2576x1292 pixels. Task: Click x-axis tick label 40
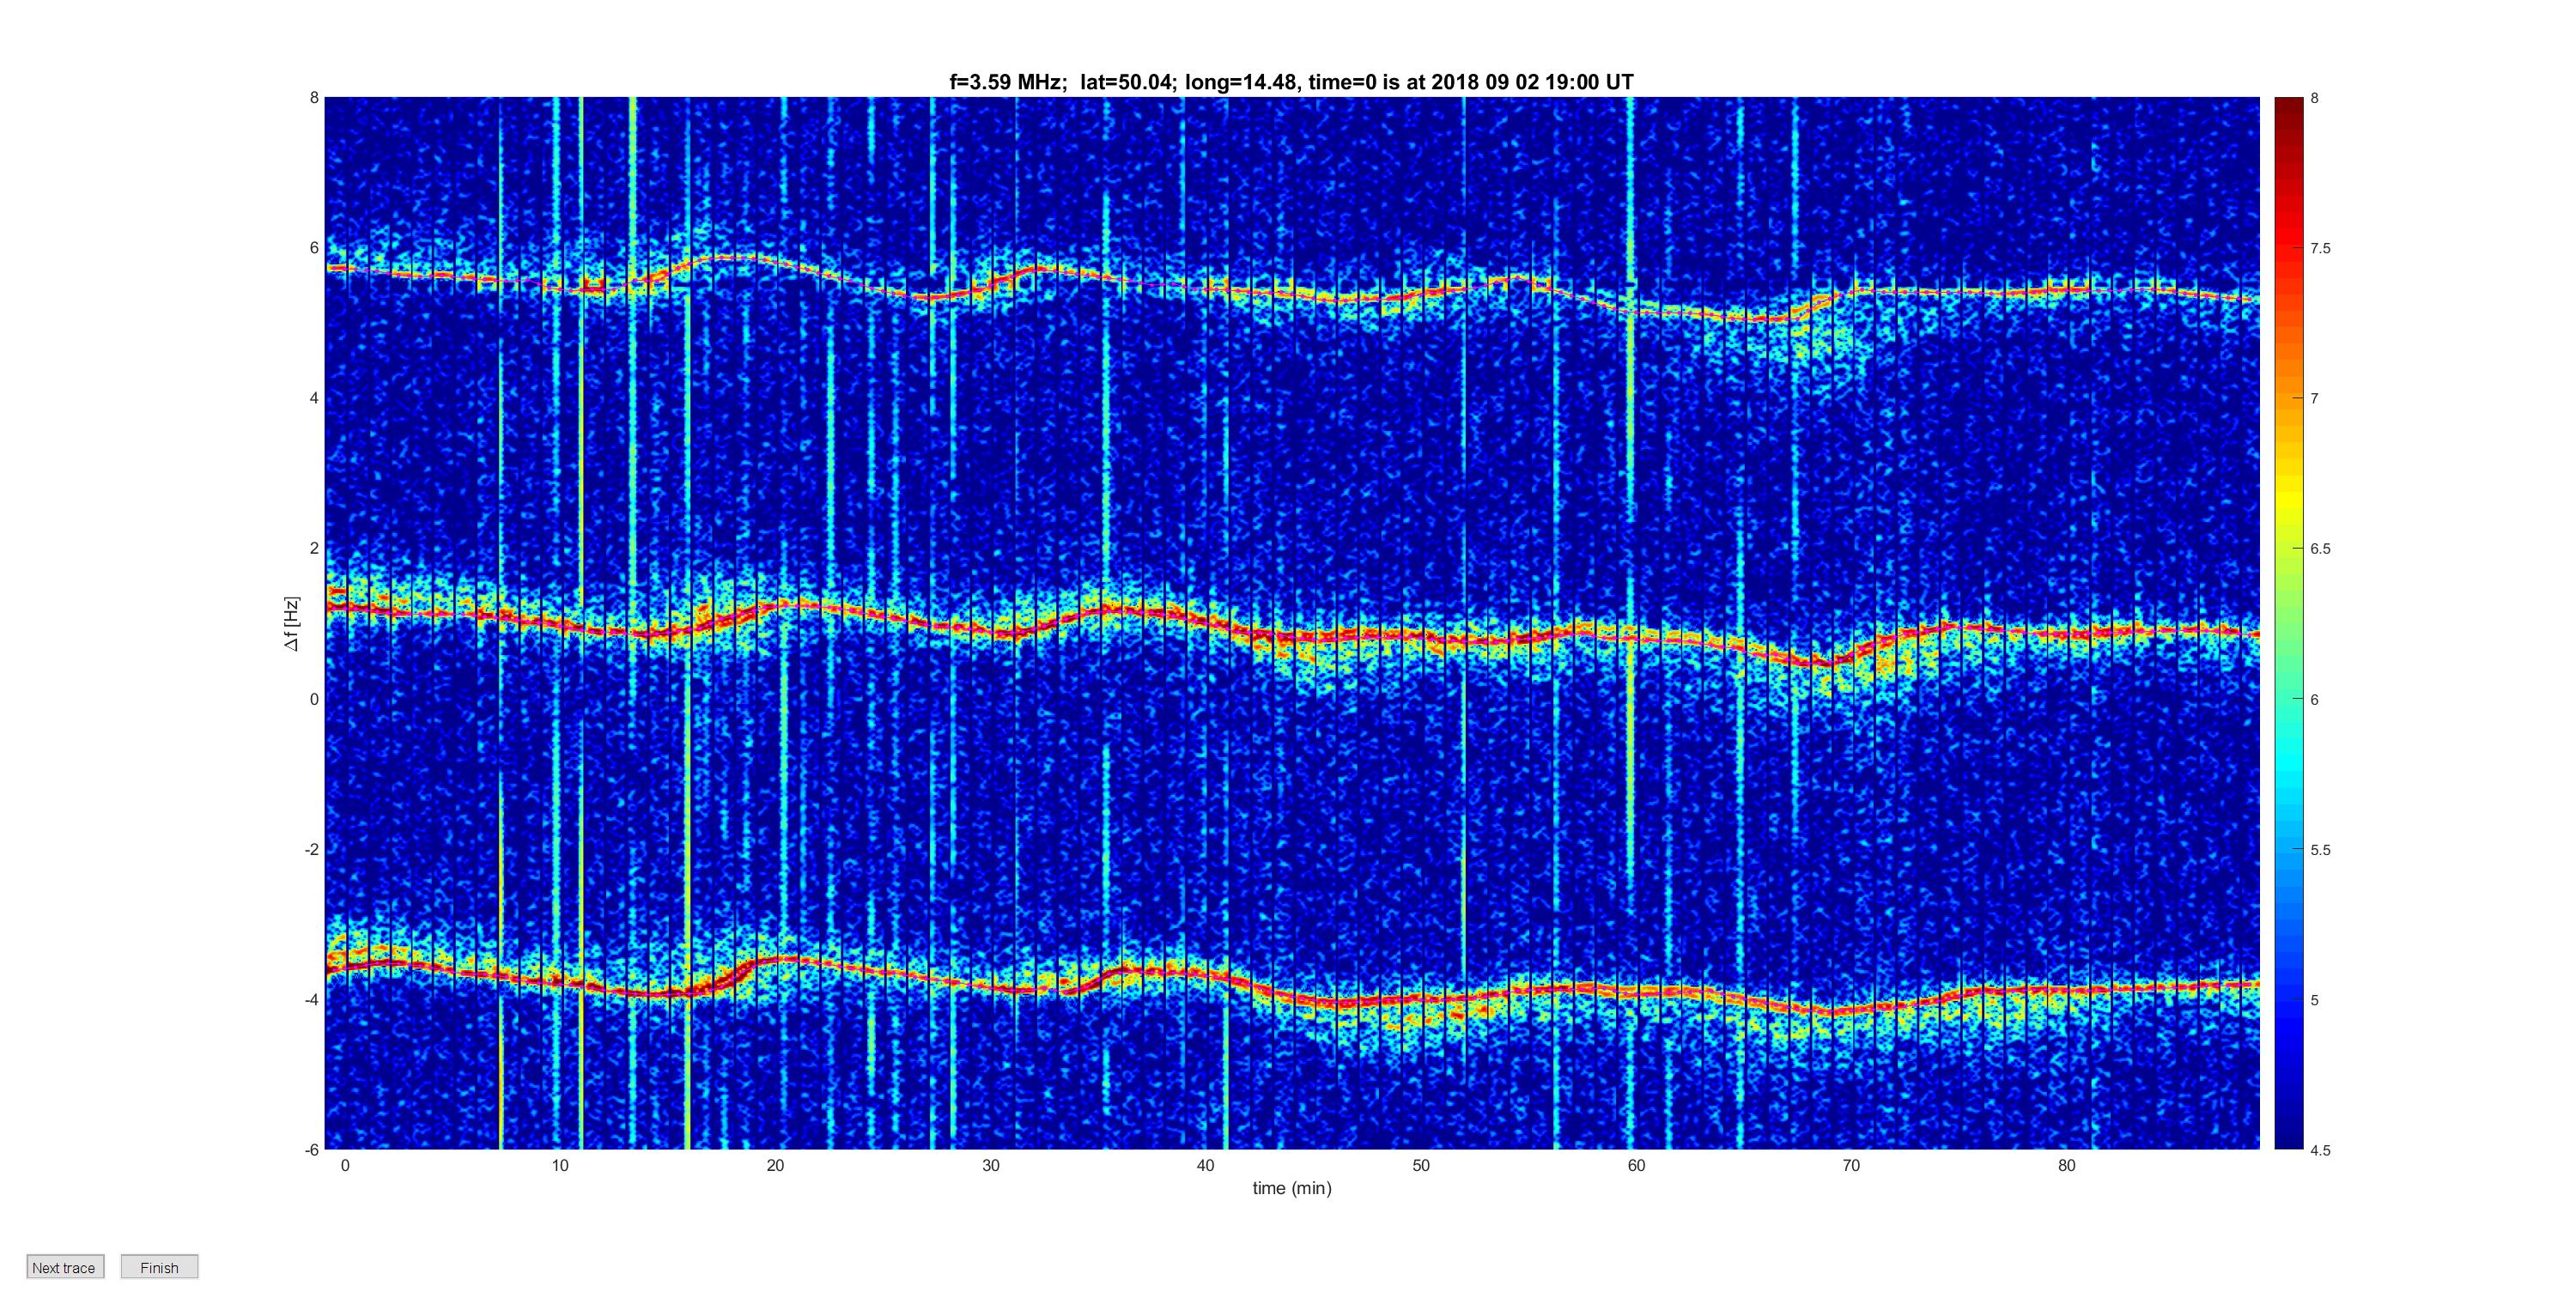(x=1205, y=1165)
